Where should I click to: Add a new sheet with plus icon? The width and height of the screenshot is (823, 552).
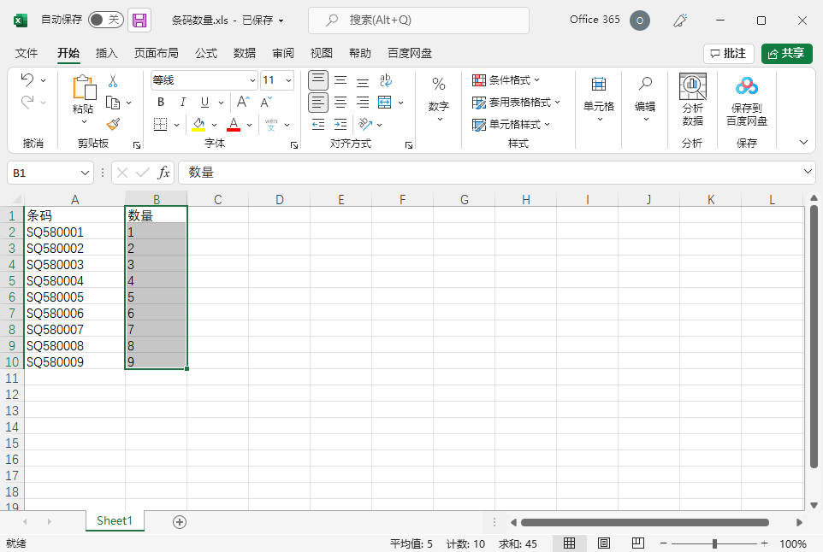coord(180,521)
